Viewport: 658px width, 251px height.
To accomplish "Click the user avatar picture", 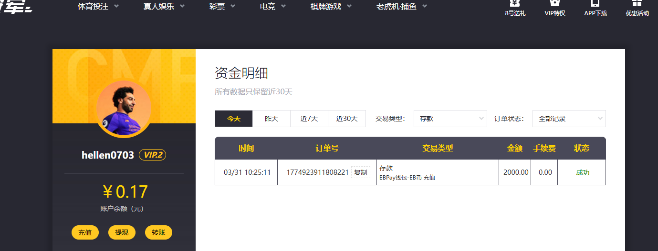I will 124,109.
